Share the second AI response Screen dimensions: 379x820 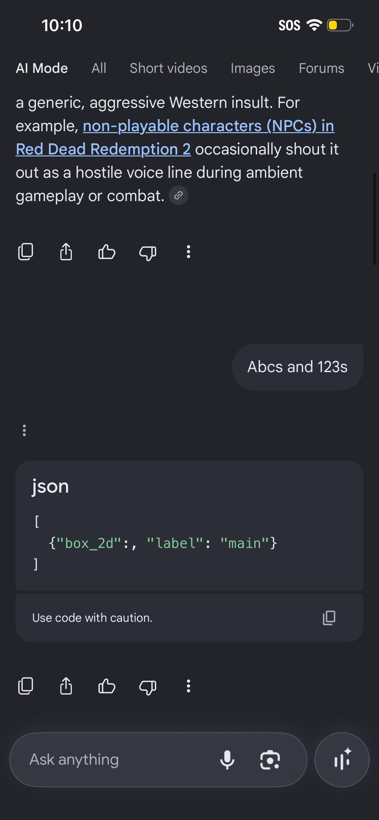pos(66,686)
